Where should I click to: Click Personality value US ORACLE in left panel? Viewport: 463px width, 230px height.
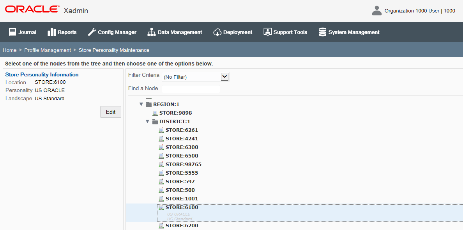coord(49,90)
